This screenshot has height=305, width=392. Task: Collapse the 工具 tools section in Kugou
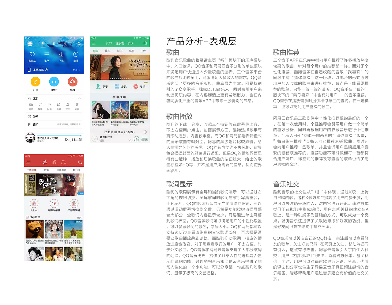pos(80,98)
